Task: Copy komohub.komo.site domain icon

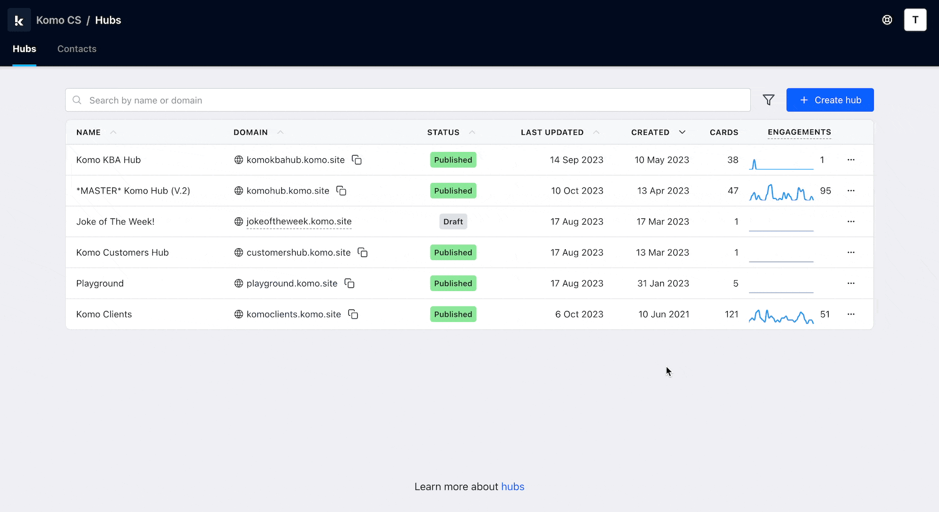Action: (x=341, y=191)
